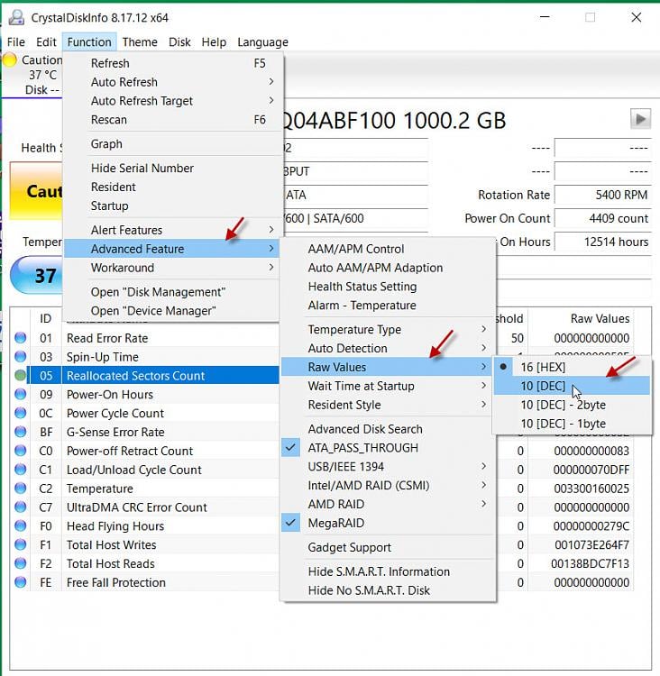Click the status circle for Spin-Up Time
Screen dimensions: 660x676
(x=20, y=357)
